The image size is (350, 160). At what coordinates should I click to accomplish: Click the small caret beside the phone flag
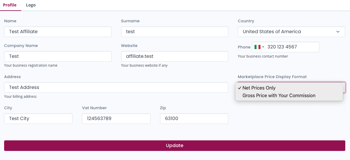(263, 47)
